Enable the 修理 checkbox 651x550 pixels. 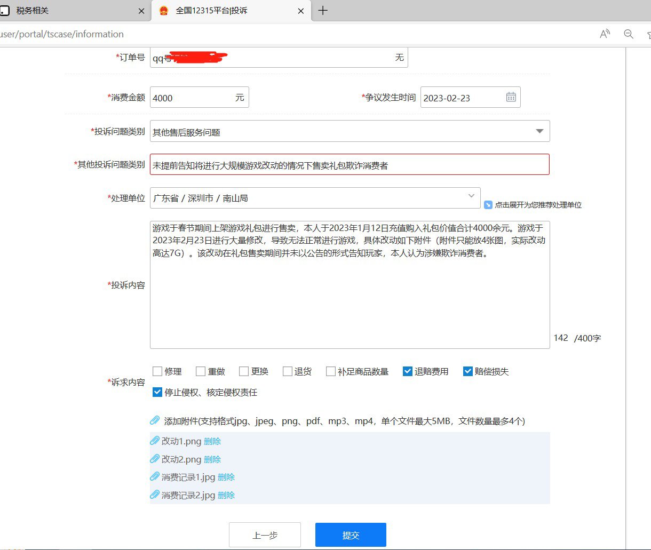(157, 371)
